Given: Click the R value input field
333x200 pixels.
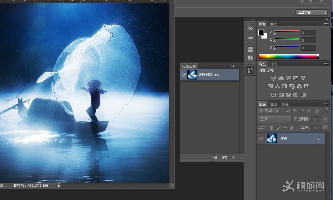Looking at the screenshot, I should (x=308, y=32).
